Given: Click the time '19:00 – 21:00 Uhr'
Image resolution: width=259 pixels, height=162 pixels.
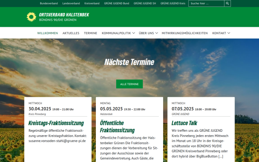Looking at the screenshot, I should click(63, 109).
